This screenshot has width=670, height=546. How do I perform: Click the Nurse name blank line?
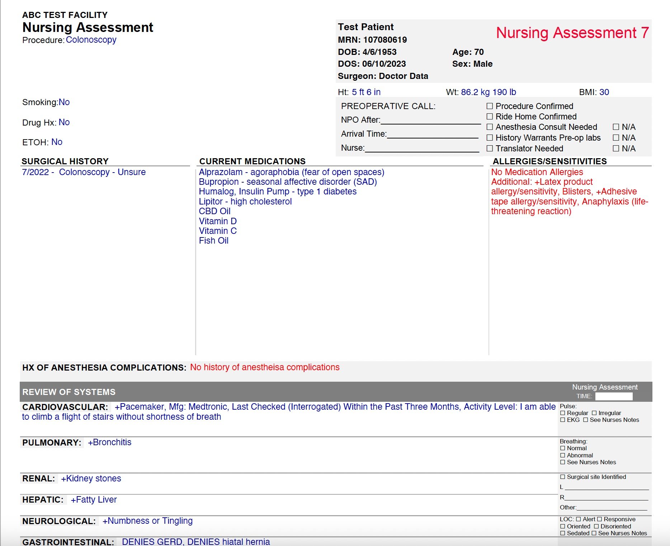point(422,149)
